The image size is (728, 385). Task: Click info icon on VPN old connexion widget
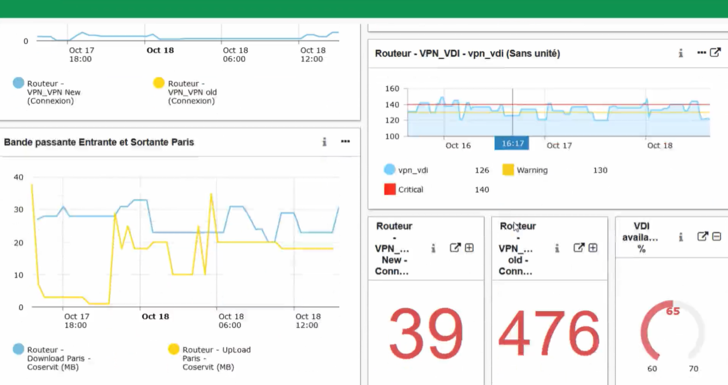pos(557,248)
